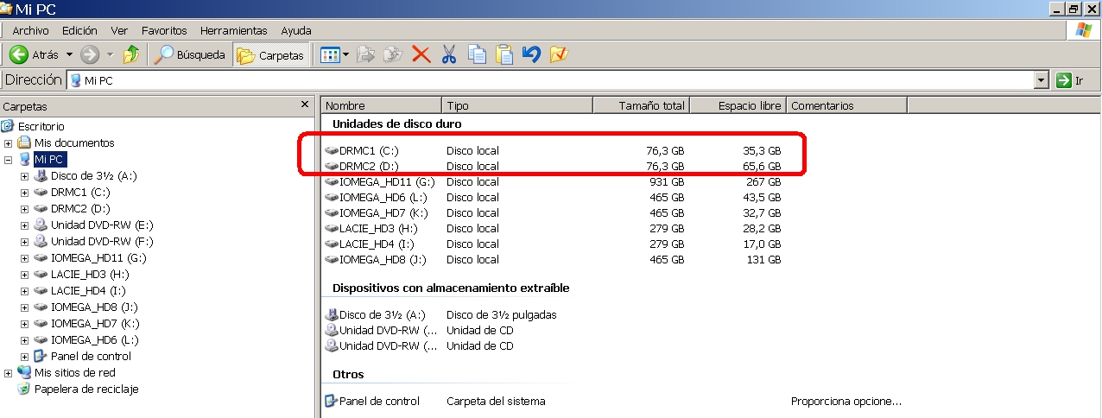Viewport: 1102px width, 418px height.
Task: Collapse the Mi PC tree node
Action: point(9,160)
